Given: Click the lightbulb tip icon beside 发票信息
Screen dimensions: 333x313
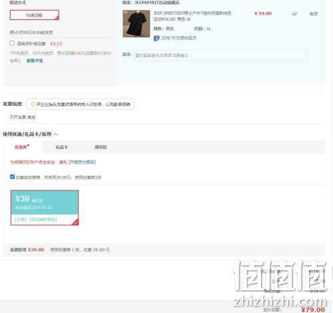Looking at the screenshot, I should pyautogui.click(x=33, y=105).
